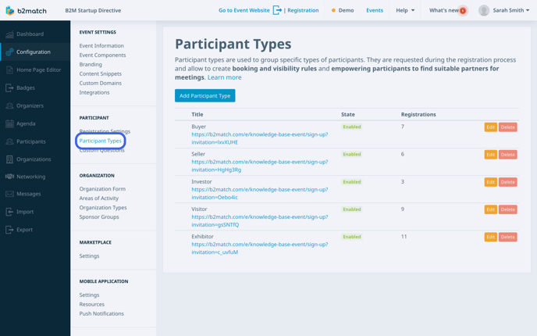The width and height of the screenshot is (537, 336).
Task: Open the Events menu item
Action: coord(375,11)
